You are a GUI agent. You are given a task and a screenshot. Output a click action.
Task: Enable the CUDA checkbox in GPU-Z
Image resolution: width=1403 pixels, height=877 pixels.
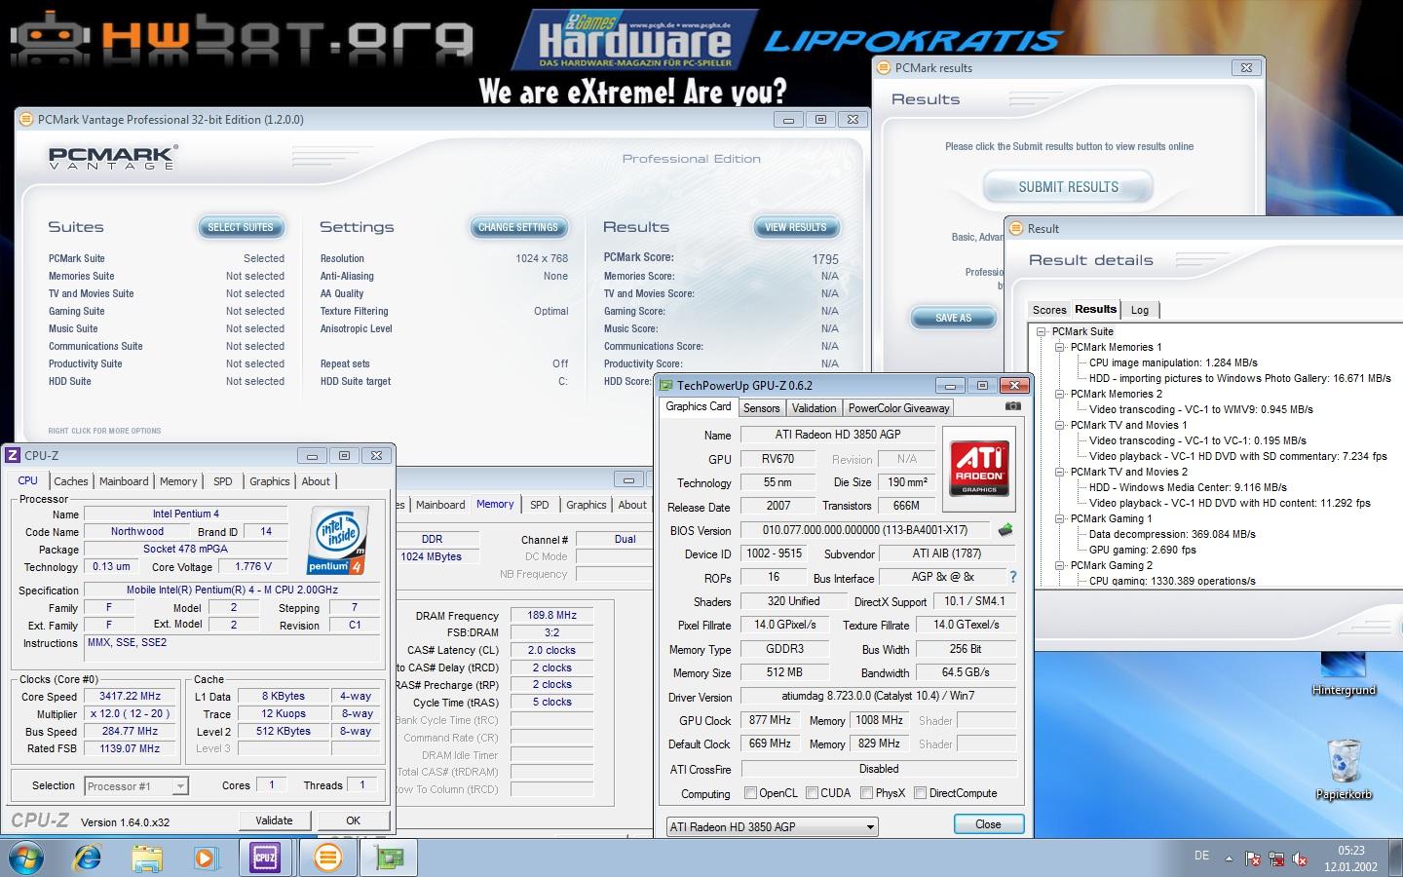coord(811,793)
